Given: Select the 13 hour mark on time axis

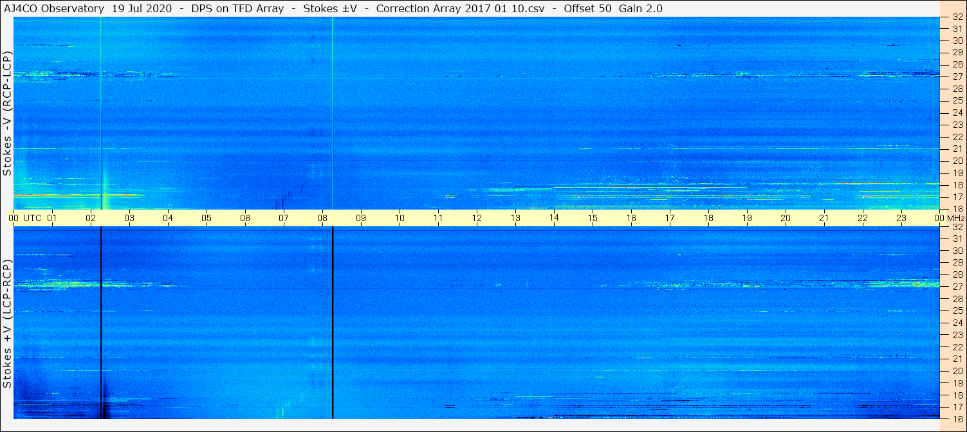Looking at the screenshot, I should tap(515, 218).
